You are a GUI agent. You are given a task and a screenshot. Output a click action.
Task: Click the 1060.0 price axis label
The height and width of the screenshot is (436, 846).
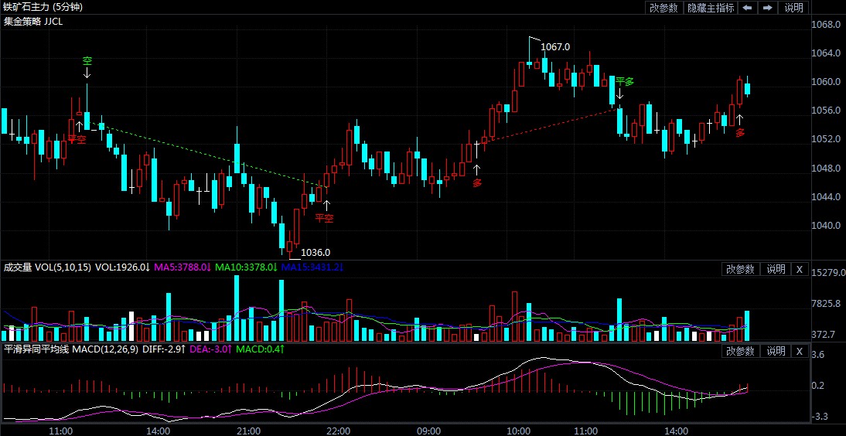point(826,82)
